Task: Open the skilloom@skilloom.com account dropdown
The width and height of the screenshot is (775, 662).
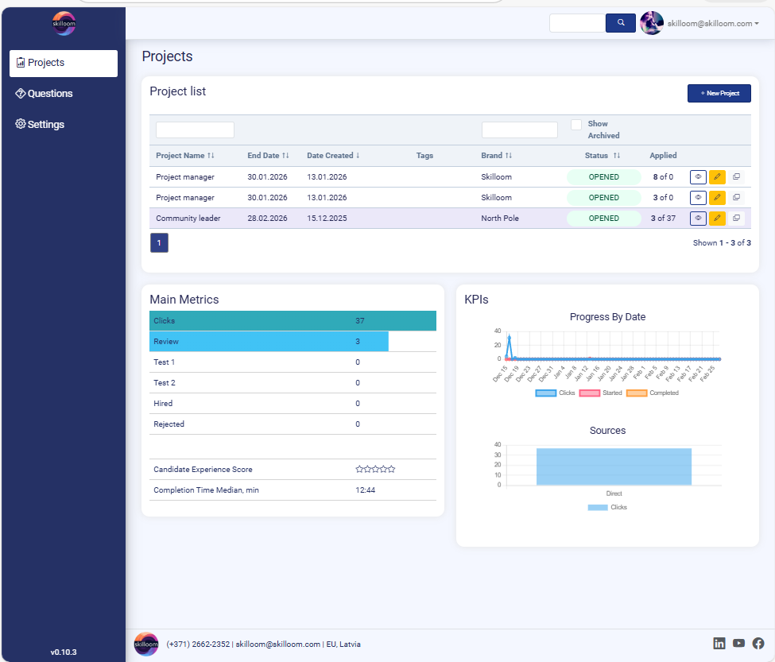Action: point(713,24)
